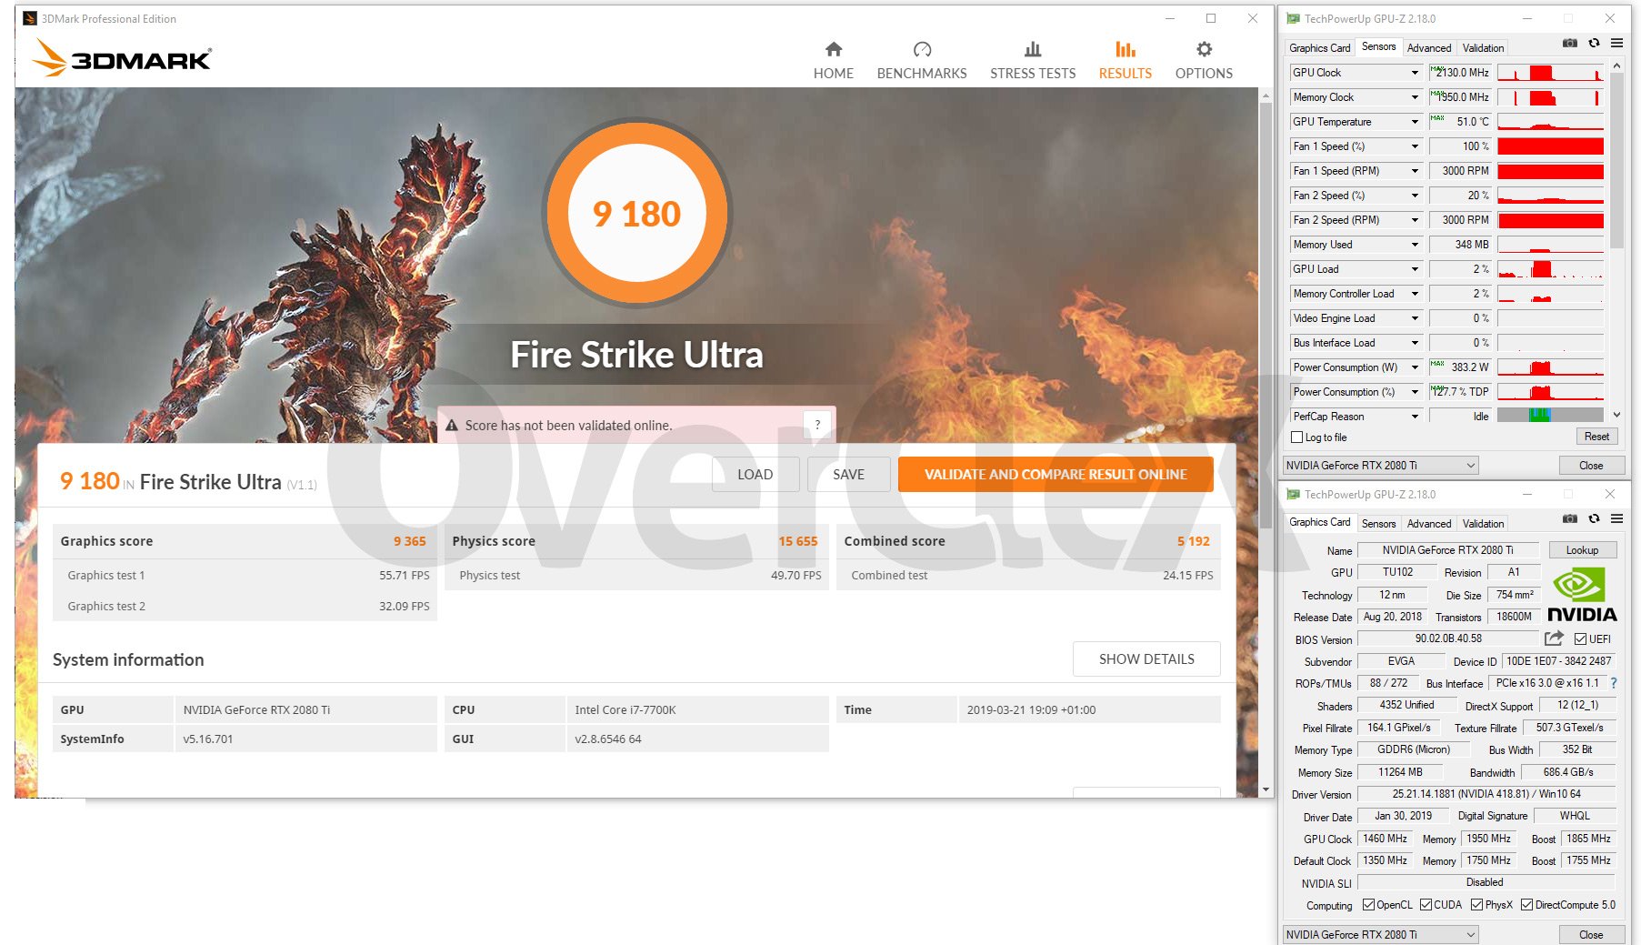Switch to Sensors tab in lower GPU-Z window
This screenshot has width=1641, height=945.
[1378, 523]
